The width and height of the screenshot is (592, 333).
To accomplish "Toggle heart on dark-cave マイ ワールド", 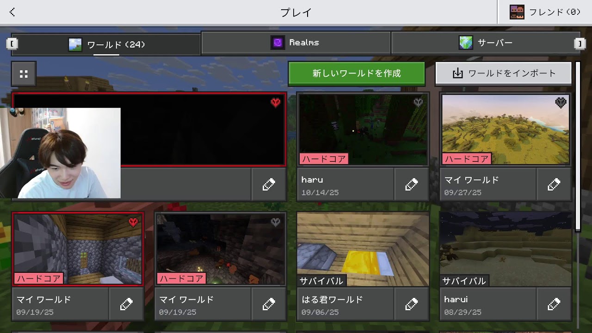I will pyautogui.click(x=276, y=222).
